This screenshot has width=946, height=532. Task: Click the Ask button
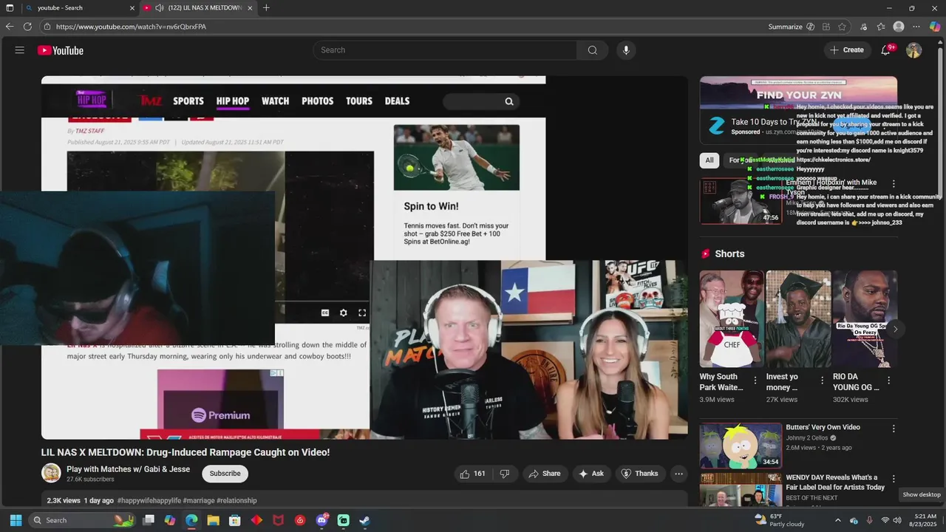click(x=591, y=474)
